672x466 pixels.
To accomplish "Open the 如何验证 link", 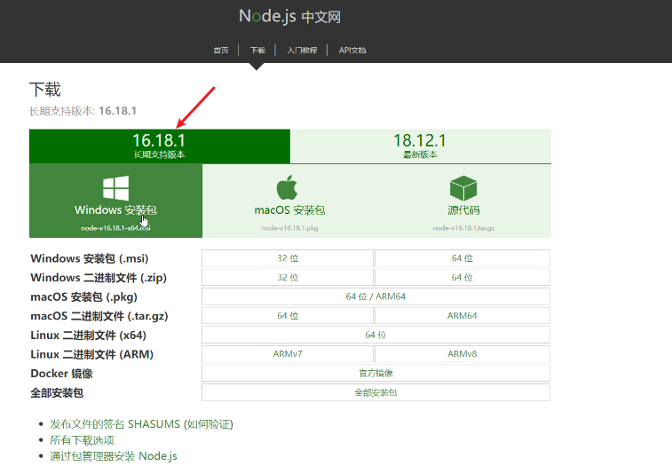I will (209, 424).
